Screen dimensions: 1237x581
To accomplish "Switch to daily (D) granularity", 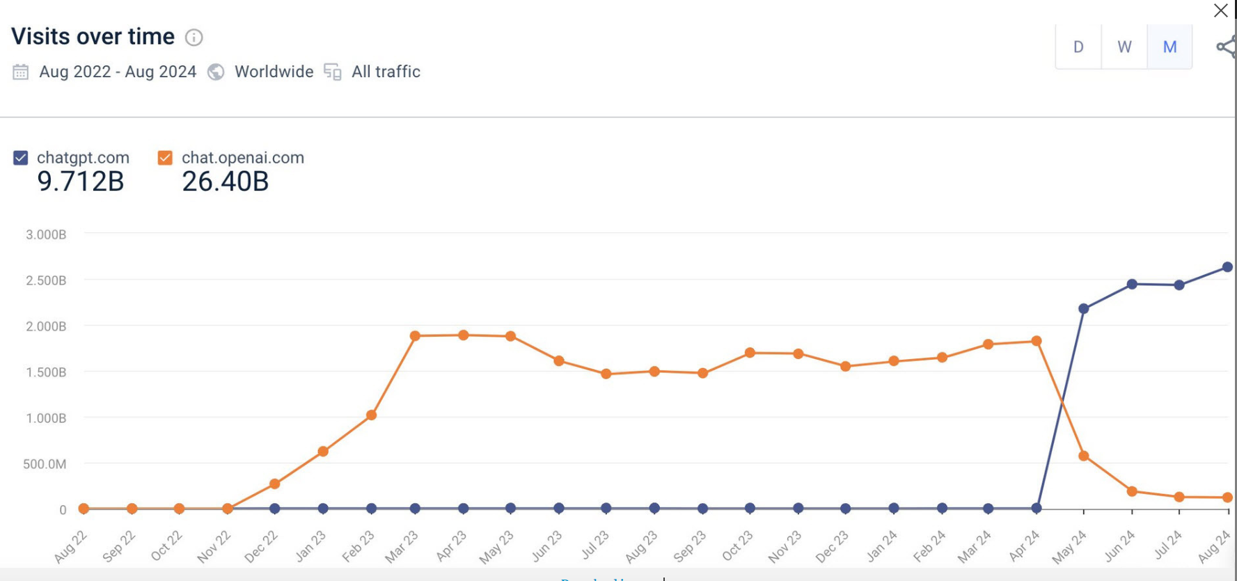I will (1078, 47).
